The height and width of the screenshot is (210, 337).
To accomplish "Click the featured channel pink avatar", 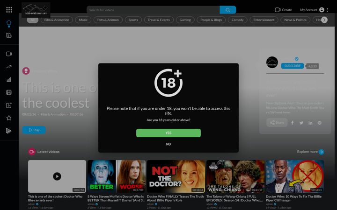I will point(26,71).
